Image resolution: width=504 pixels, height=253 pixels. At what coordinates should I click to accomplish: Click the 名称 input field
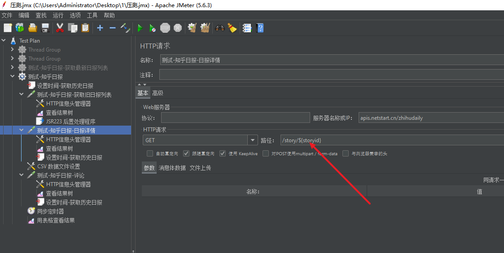pos(332,60)
